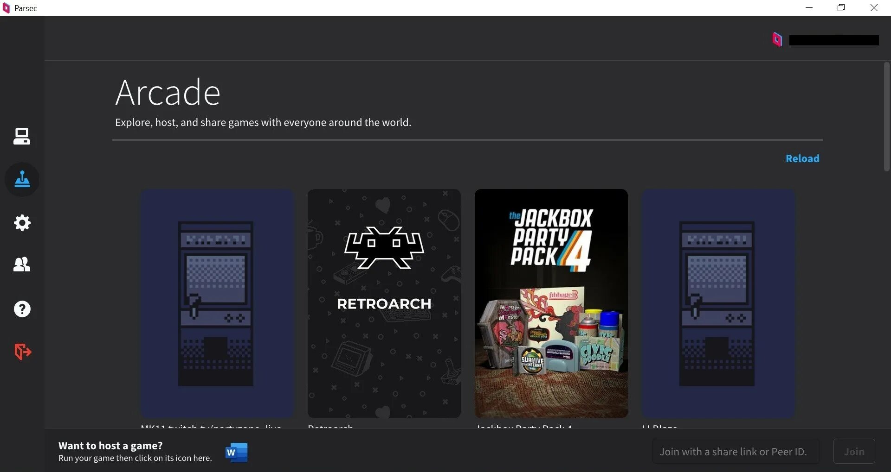Open the fourth arcade cabinet game card
This screenshot has height=472, width=891.
(718, 303)
